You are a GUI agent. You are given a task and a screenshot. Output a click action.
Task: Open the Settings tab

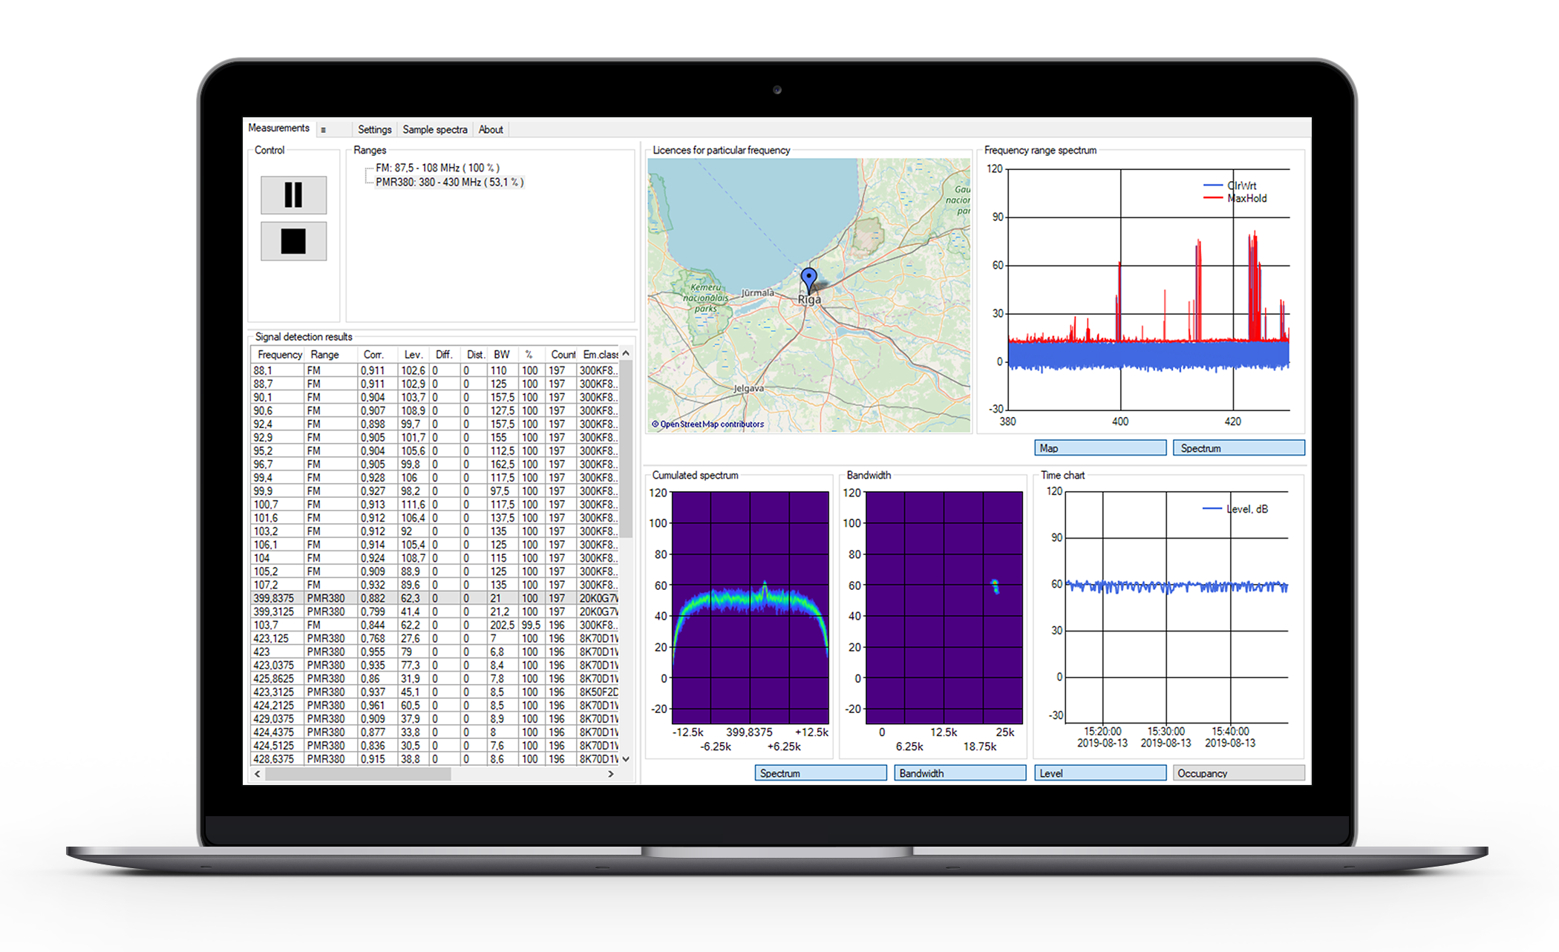tap(374, 130)
